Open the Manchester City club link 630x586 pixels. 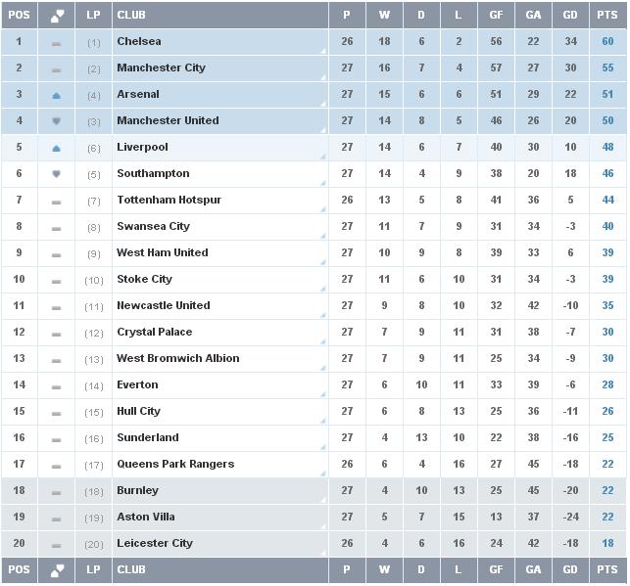tap(161, 68)
